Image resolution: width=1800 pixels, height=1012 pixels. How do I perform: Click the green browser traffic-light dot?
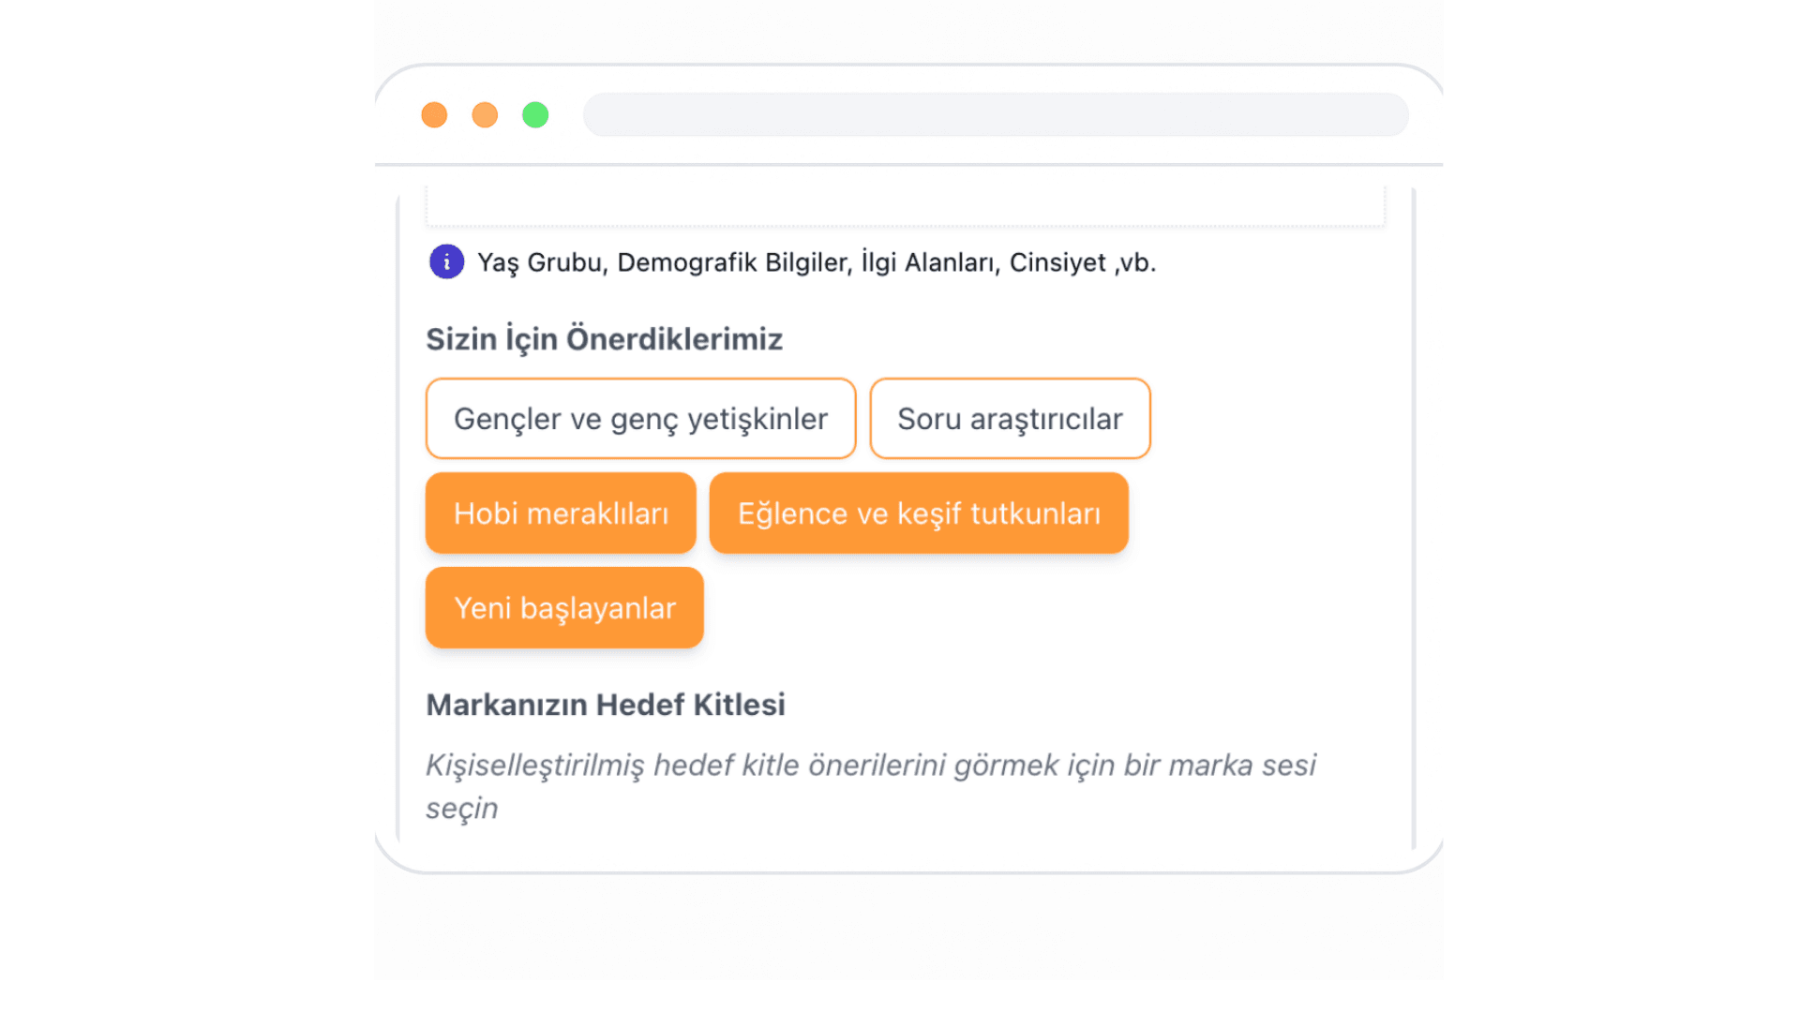pyautogui.click(x=535, y=113)
